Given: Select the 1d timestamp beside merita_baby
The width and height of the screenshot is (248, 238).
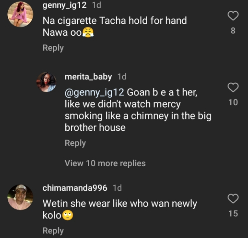Looking at the screenshot, I should [122, 77].
